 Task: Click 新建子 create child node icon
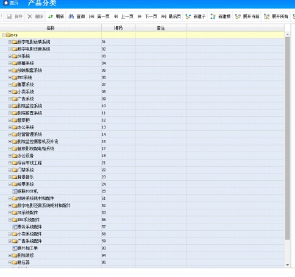pos(188,16)
